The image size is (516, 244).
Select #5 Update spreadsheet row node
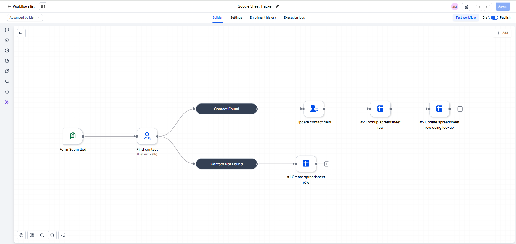tap(439, 109)
